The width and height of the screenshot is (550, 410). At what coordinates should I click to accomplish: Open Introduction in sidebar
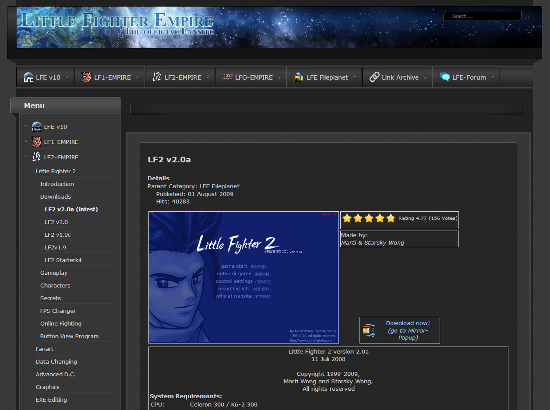[x=57, y=184]
